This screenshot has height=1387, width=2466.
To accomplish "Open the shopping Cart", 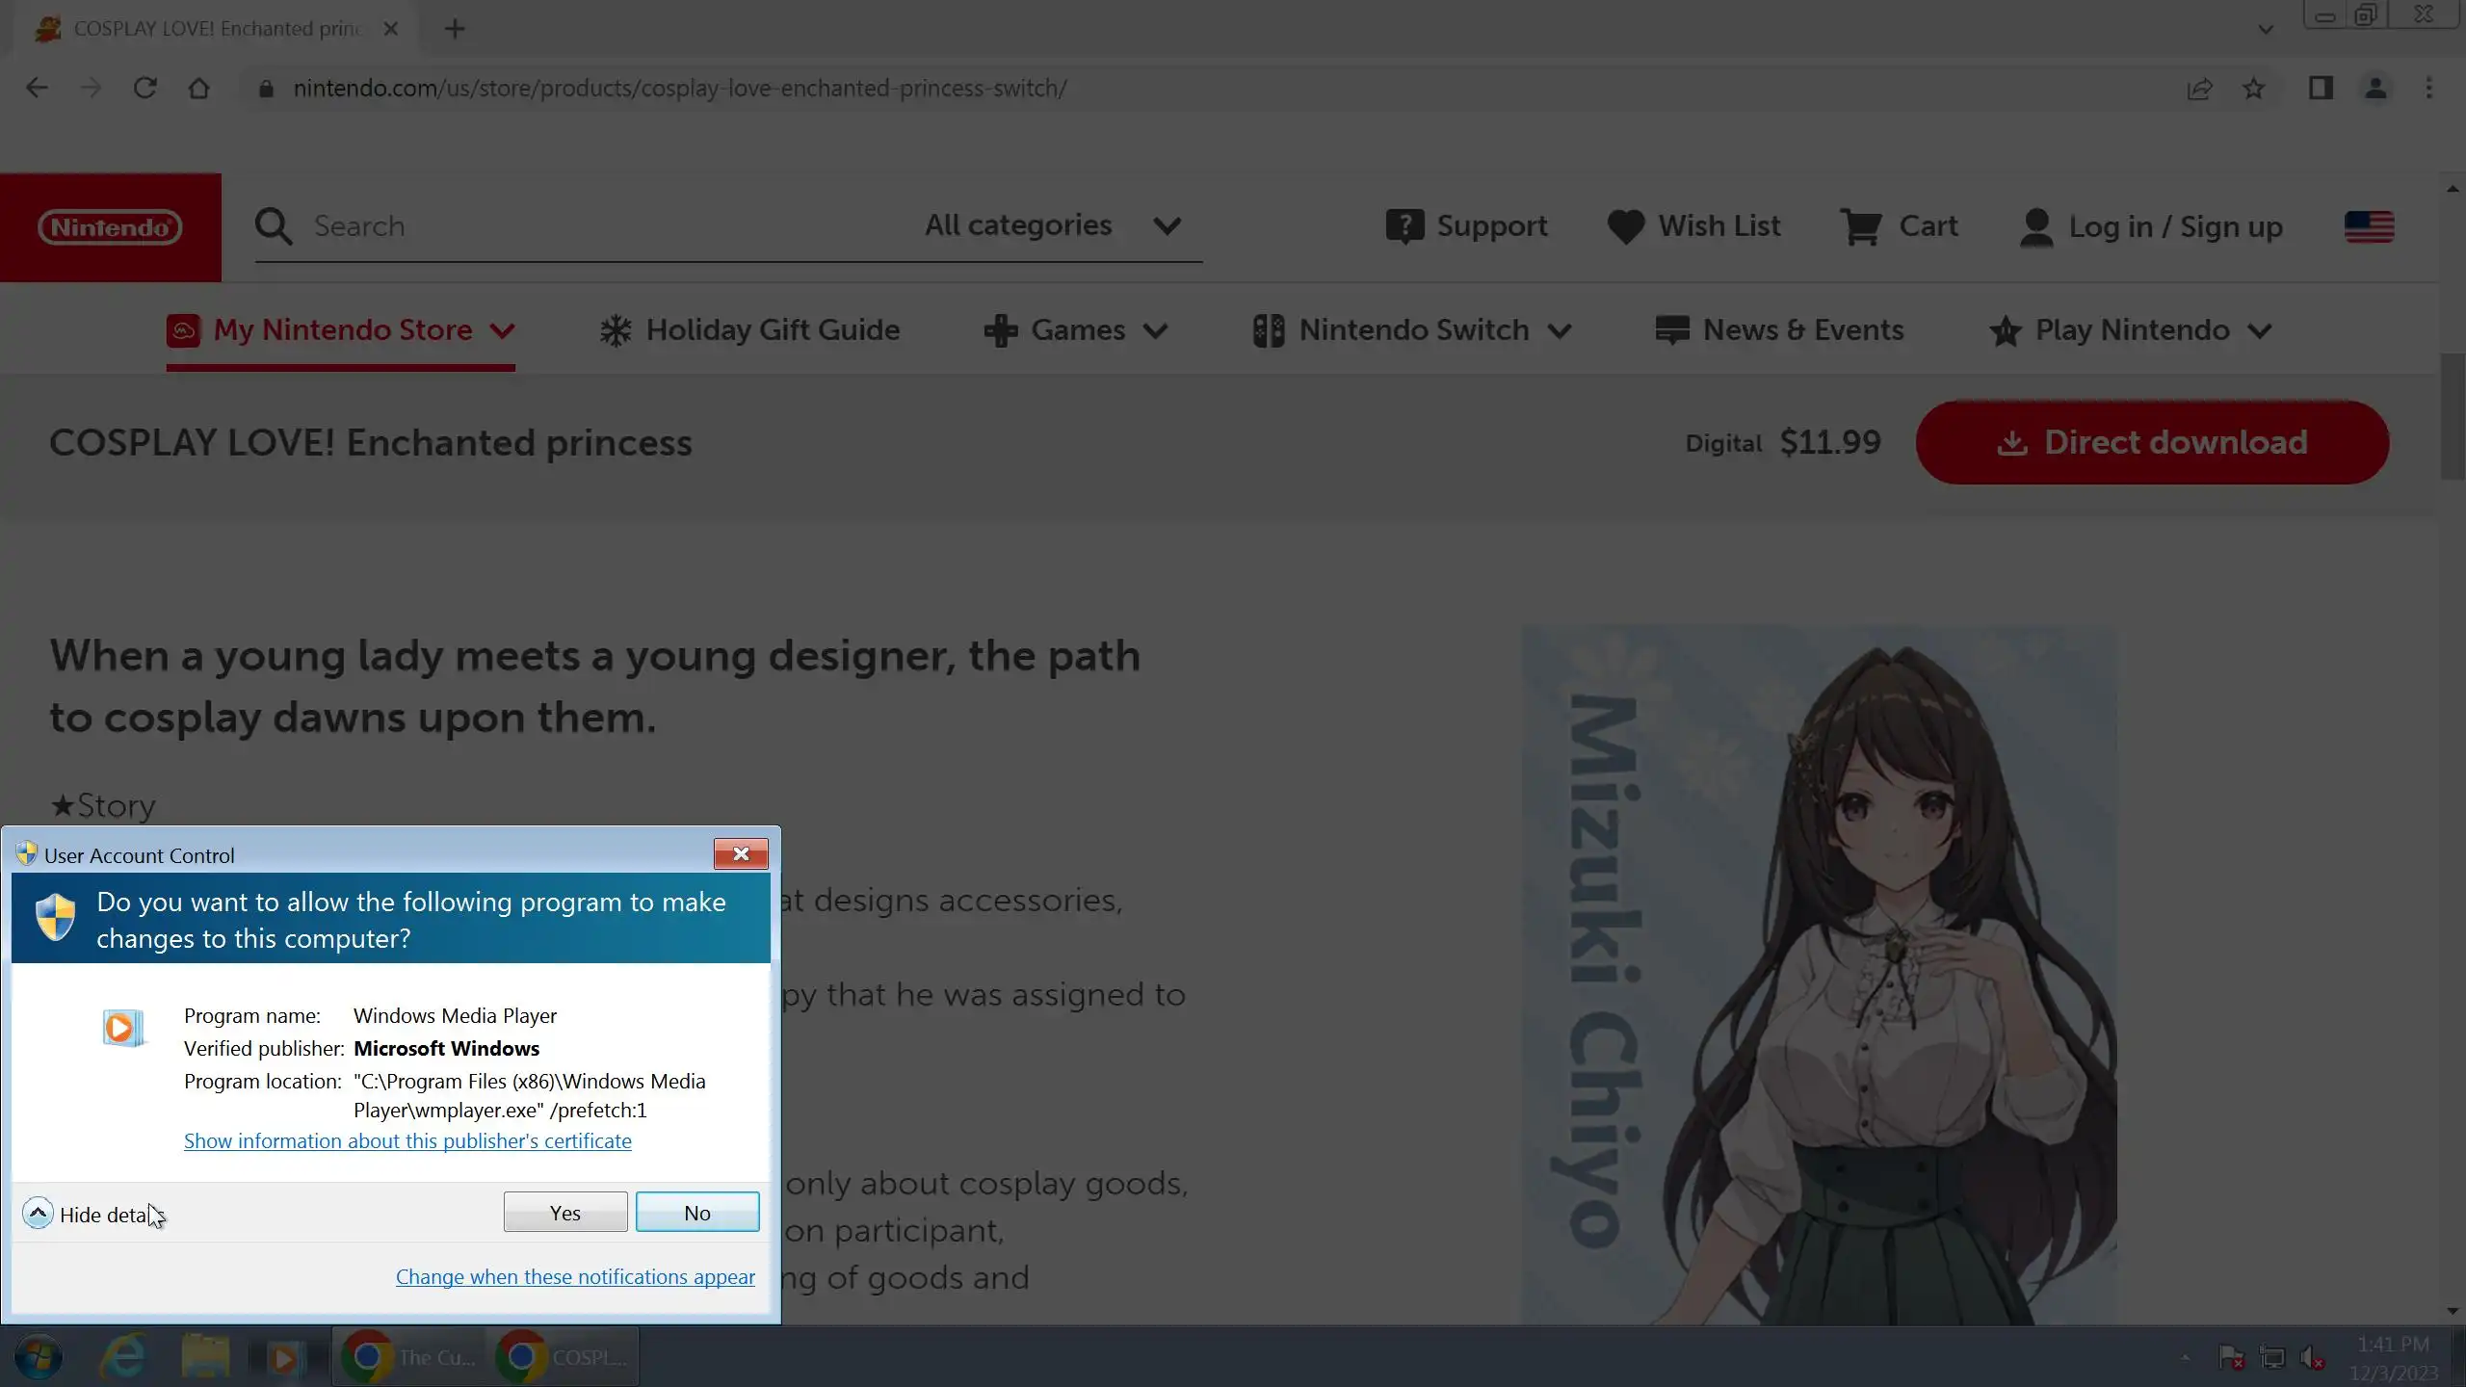I will pos(1898,226).
